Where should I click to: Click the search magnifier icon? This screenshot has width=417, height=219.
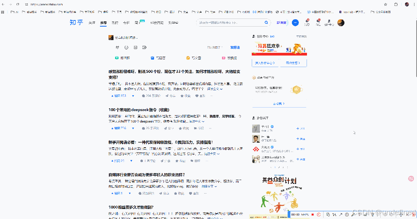point(266,23)
